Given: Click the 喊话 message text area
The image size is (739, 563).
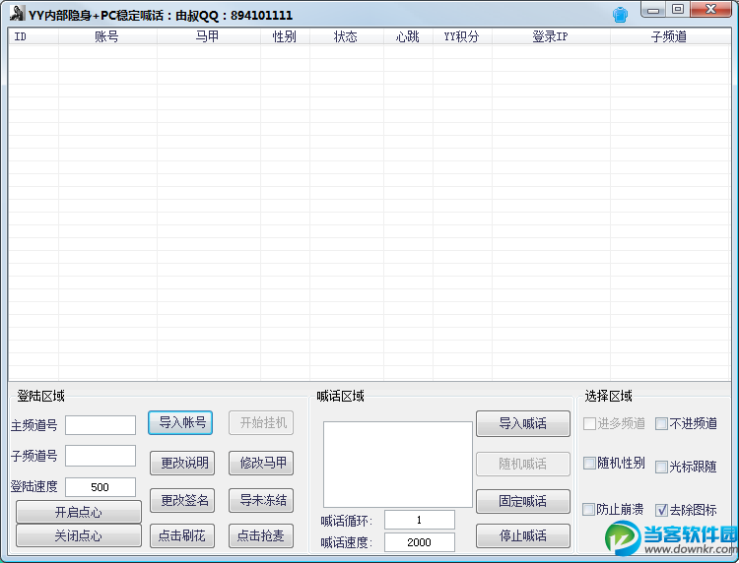Looking at the screenshot, I should 398,465.
